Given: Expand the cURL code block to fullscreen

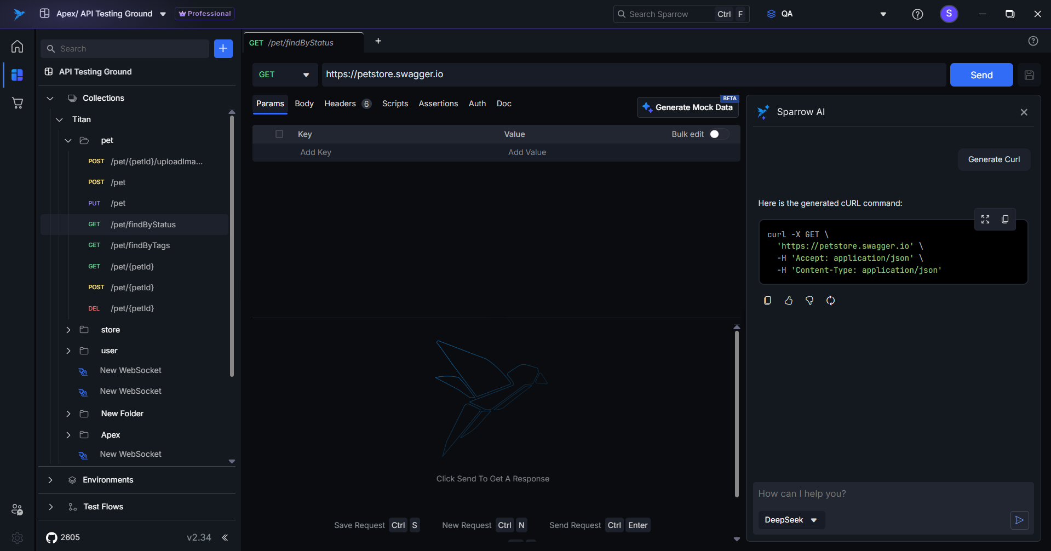Looking at the screenshot, I should [x=985, y=219].
